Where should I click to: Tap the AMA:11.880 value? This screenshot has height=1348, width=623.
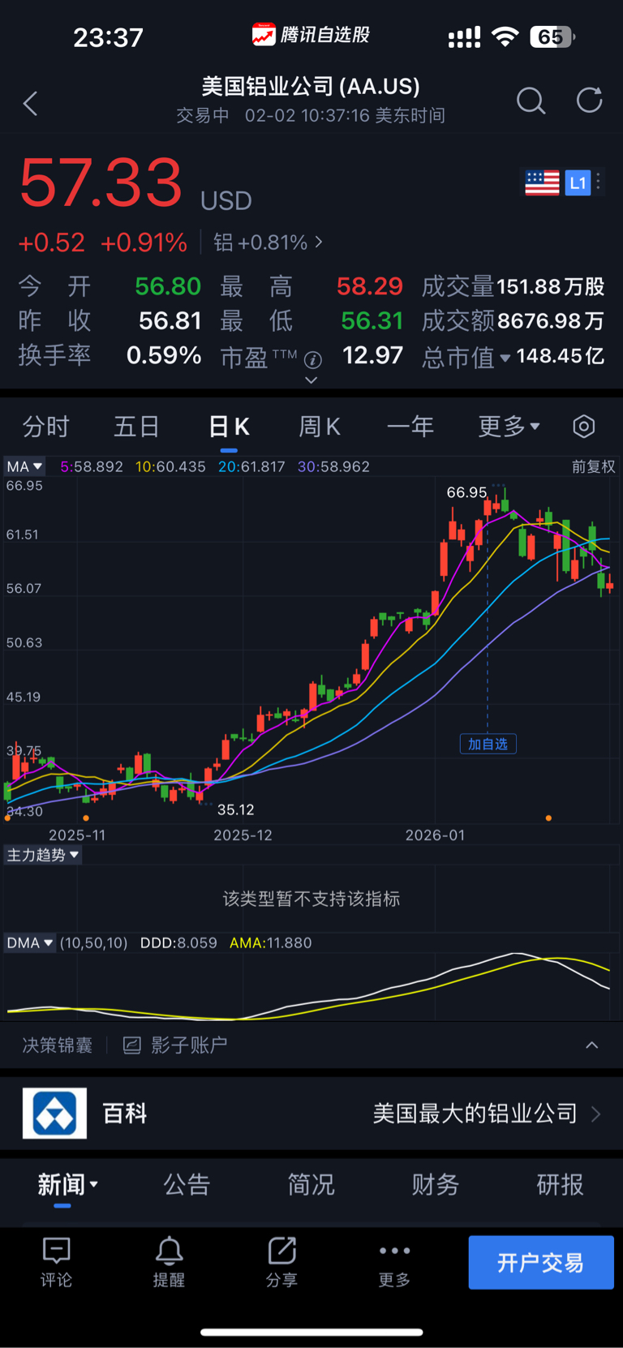[x=270, y=942]
